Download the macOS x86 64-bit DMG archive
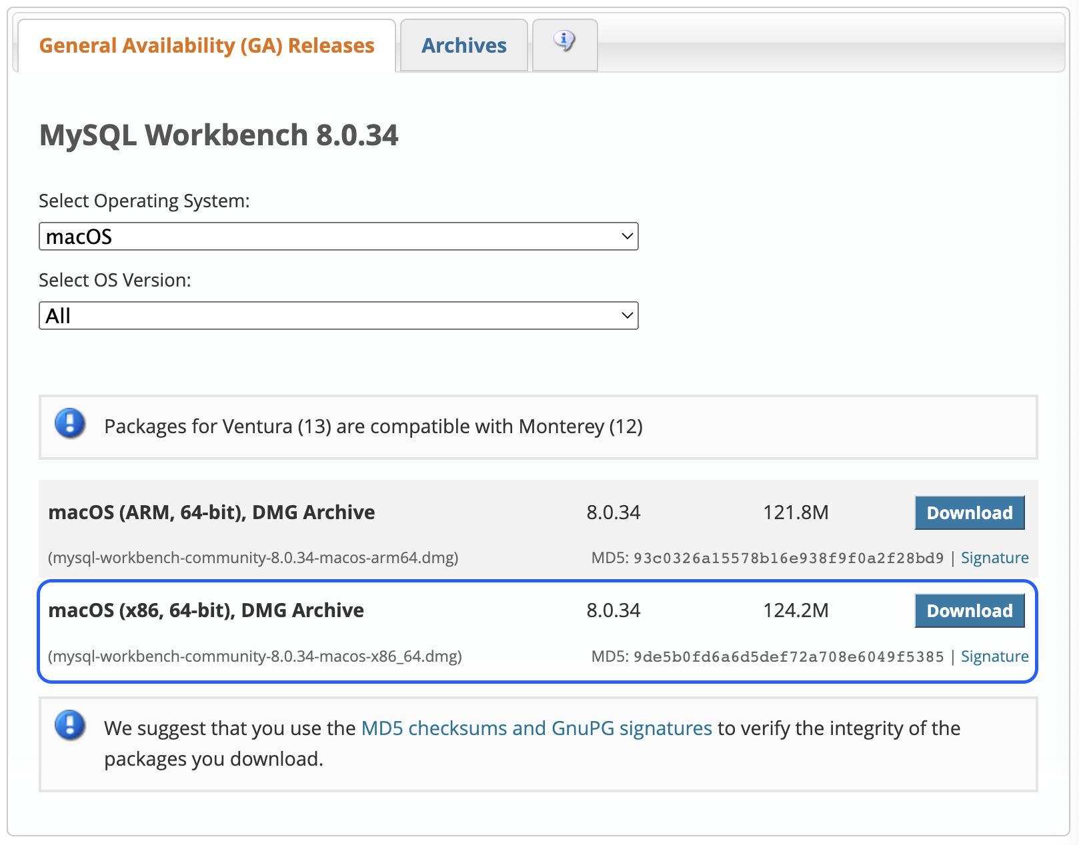Viewport: 1079px width, 845px height. 969,610
